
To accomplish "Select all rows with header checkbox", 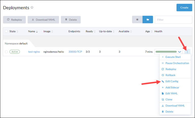I will point(6,31).
